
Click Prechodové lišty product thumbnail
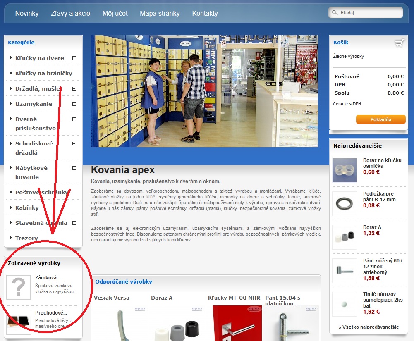(x=19, y=322)
